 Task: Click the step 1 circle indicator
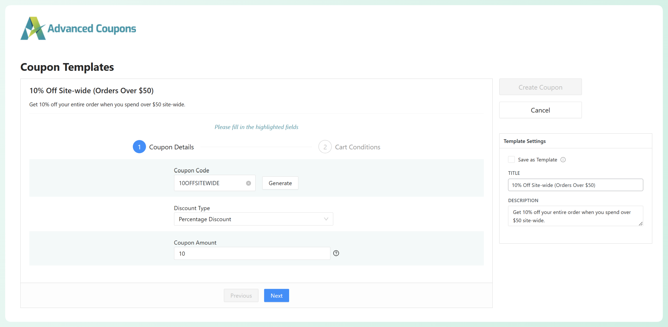(139, 147)
